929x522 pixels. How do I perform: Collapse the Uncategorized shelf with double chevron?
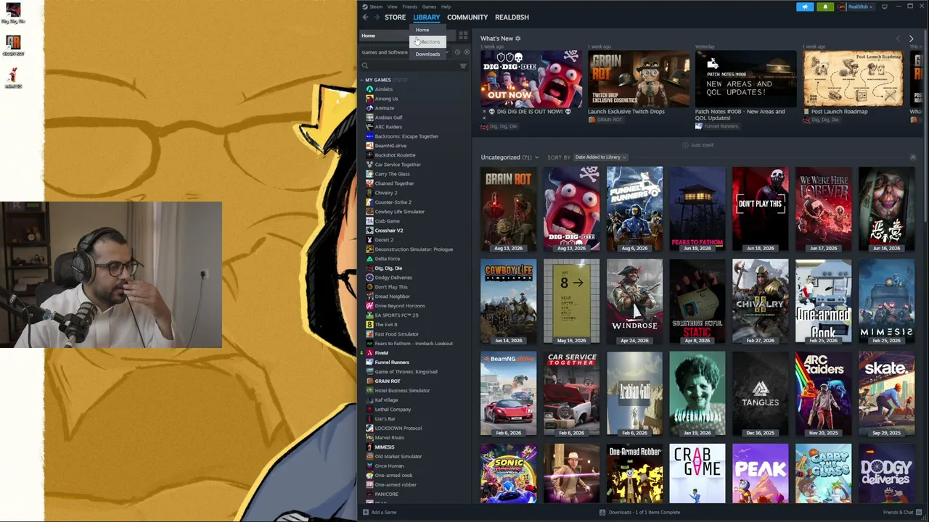point(913,157)
